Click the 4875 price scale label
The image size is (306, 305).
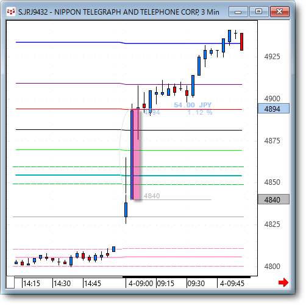pos(272,141)
